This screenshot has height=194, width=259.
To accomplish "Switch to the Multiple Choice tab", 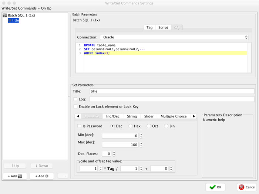I will point(174,116).
